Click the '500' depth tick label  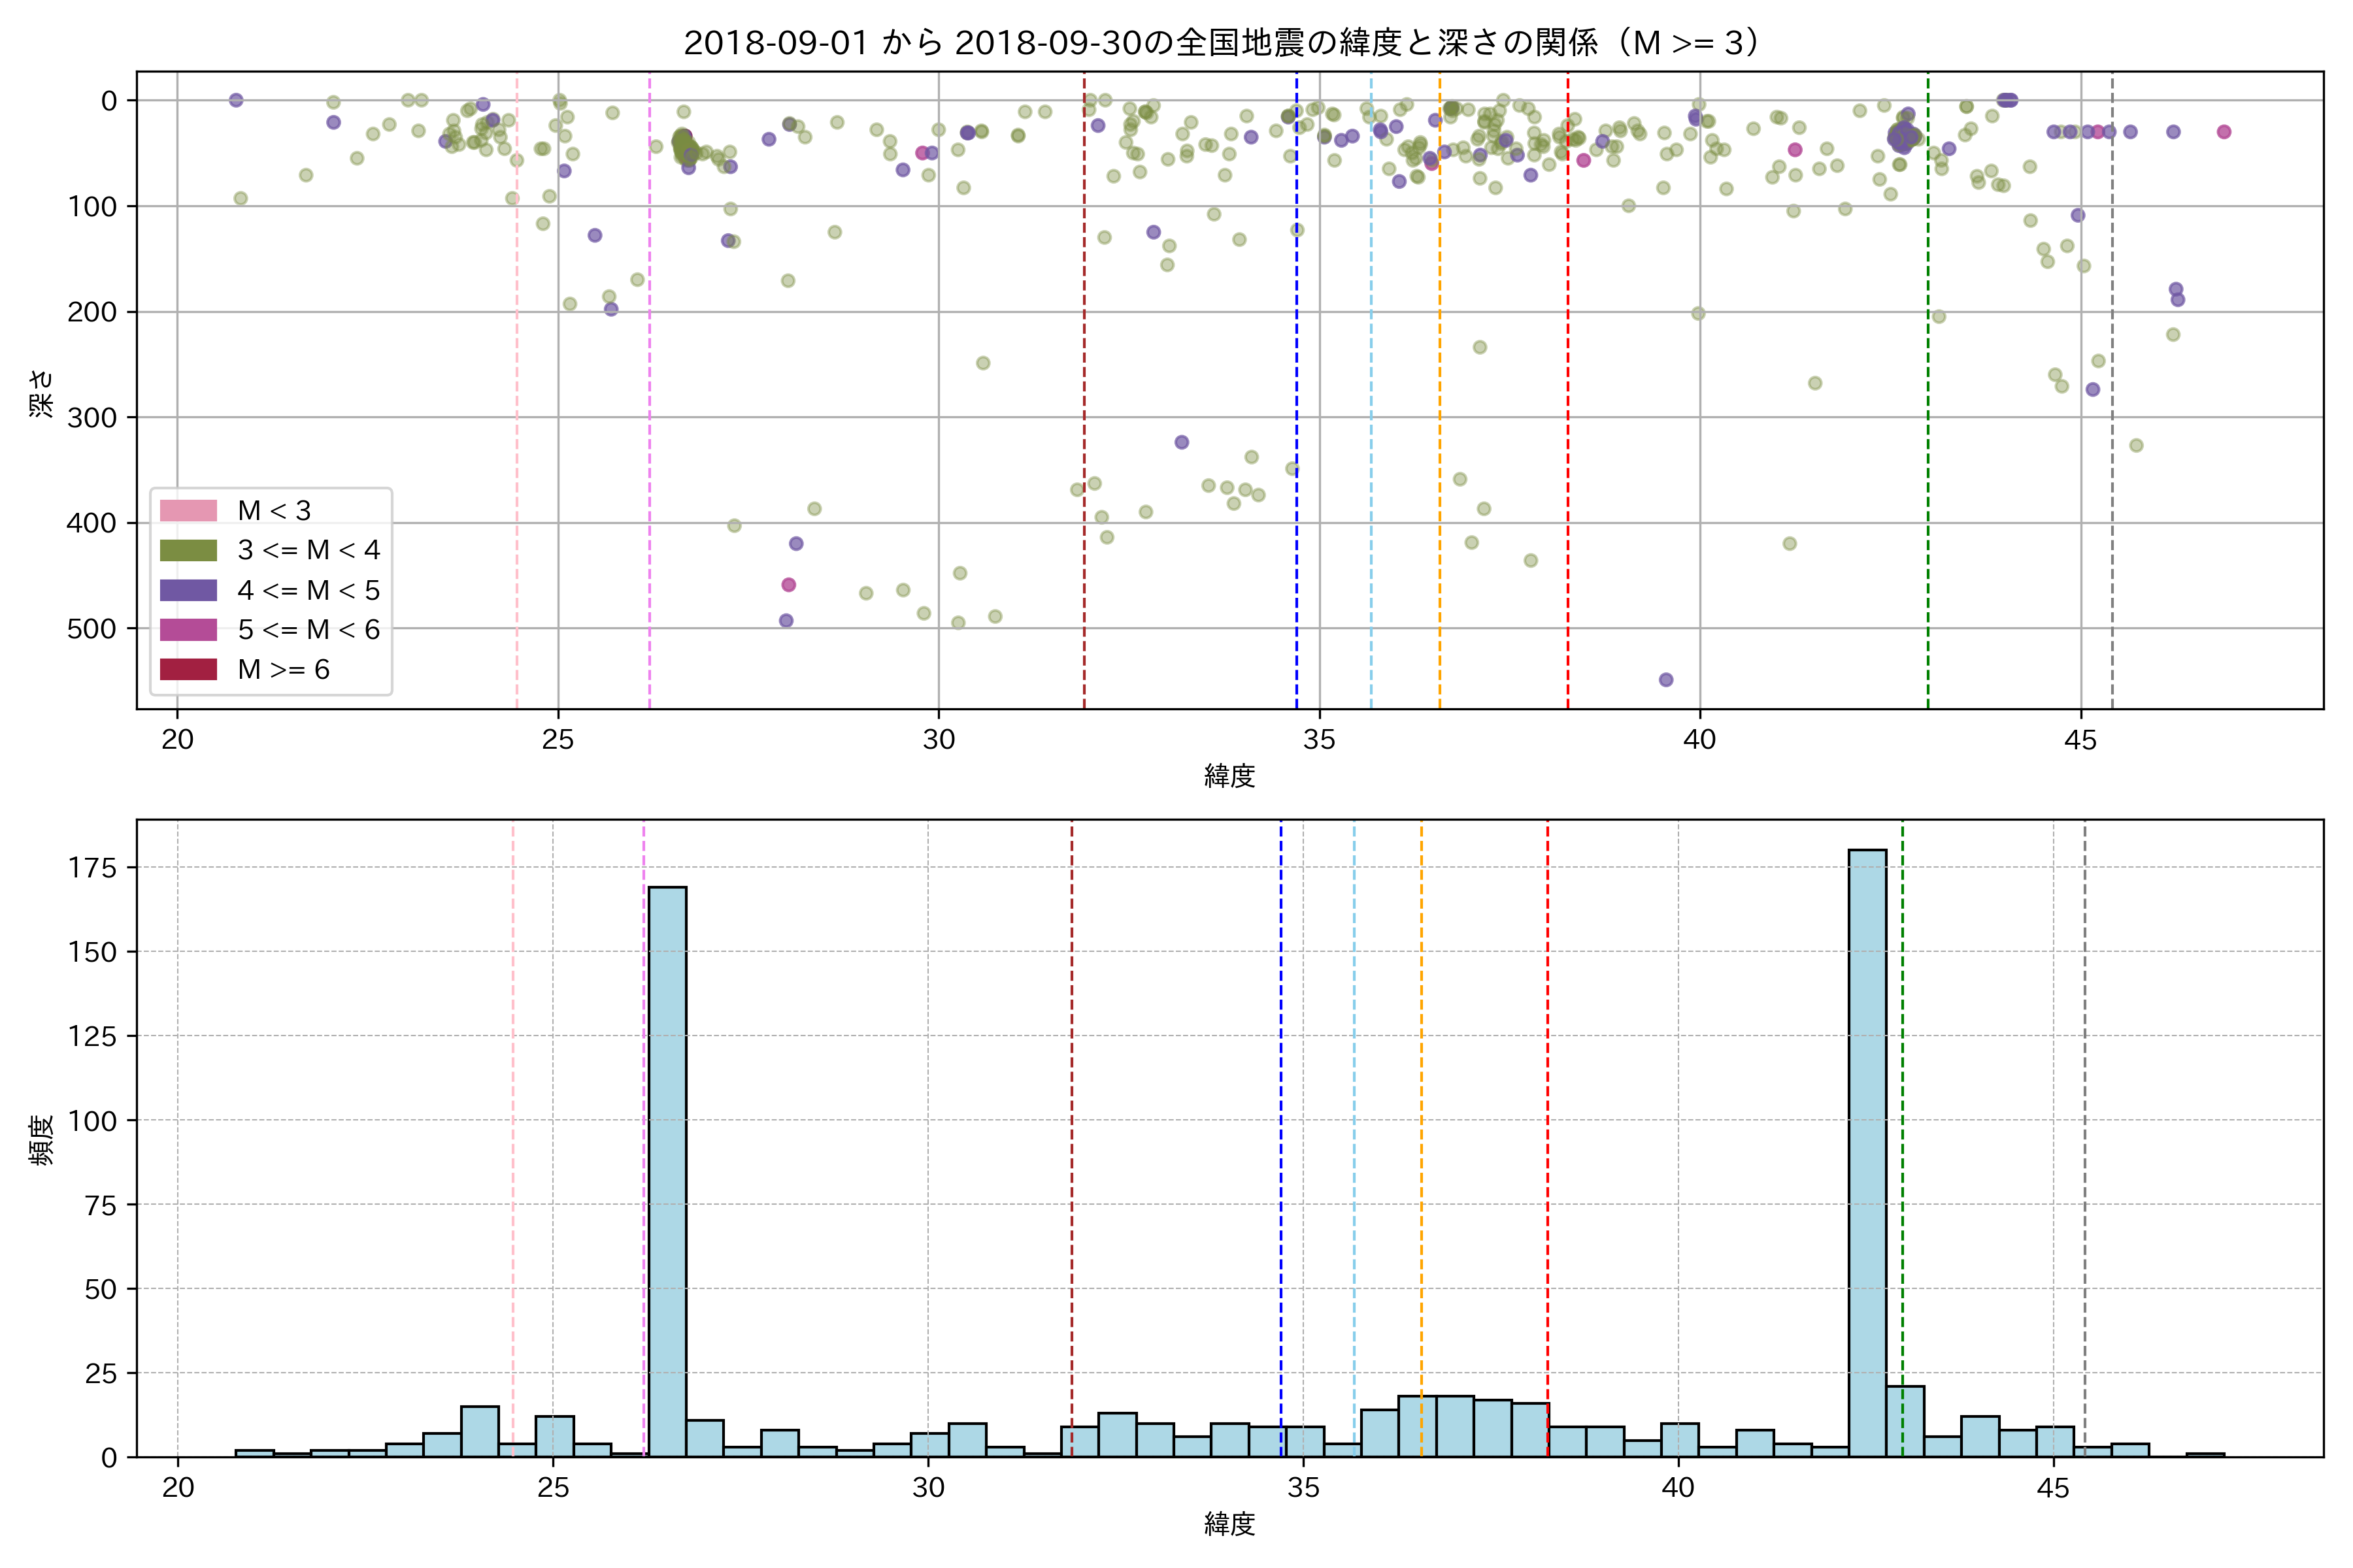[92, 629]
